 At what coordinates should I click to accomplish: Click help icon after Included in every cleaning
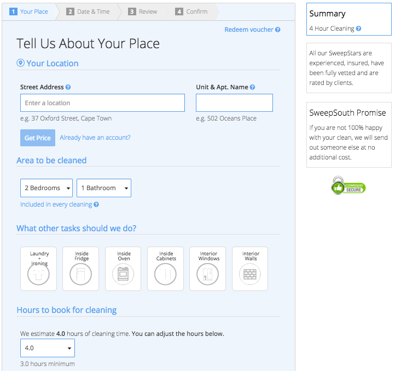pos(96,204)
